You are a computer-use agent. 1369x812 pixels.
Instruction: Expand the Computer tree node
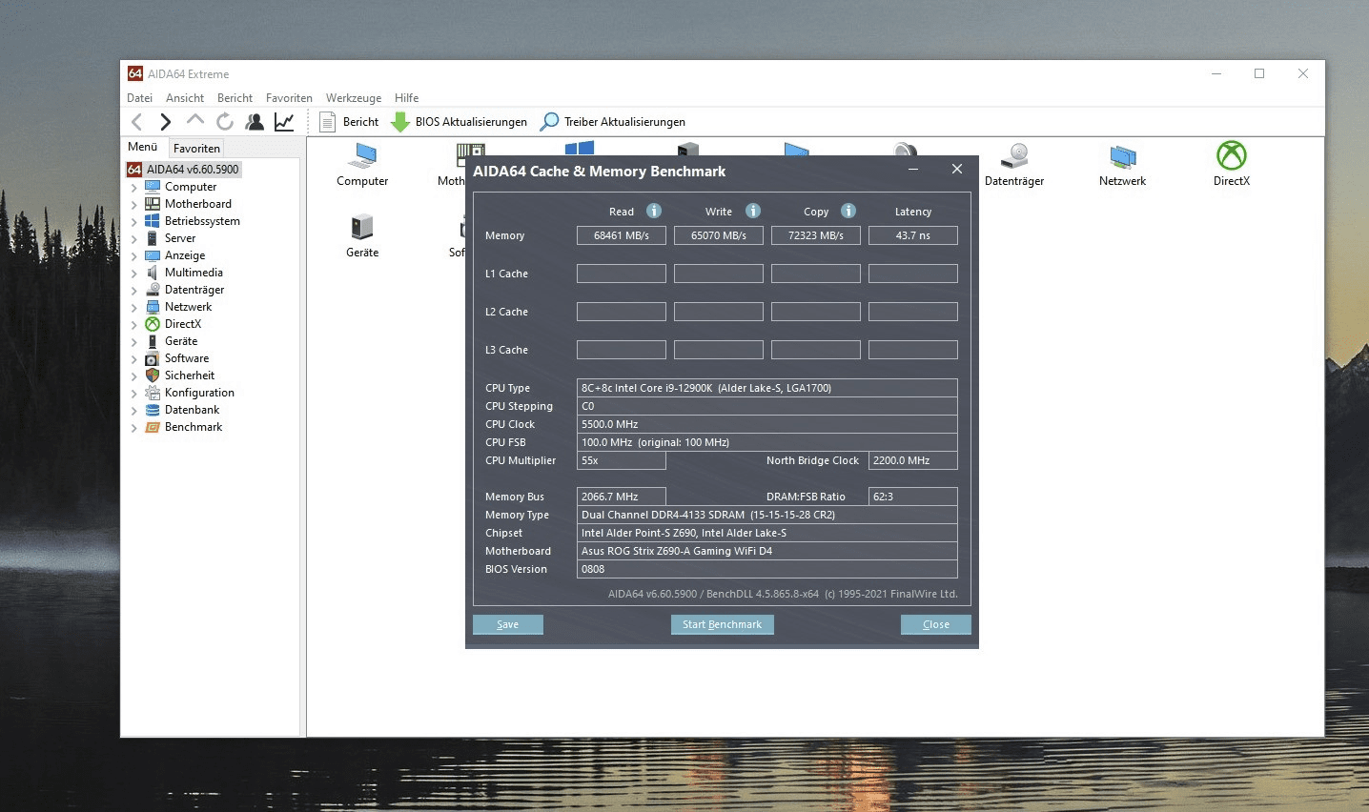133,188
